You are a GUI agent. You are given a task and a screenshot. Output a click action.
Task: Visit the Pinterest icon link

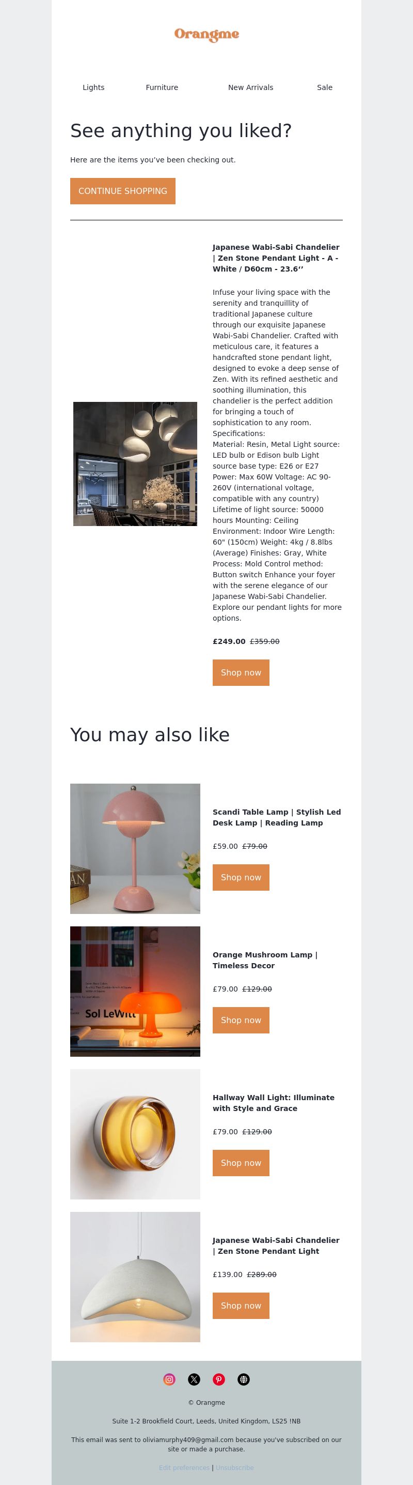click(218, 1379)
